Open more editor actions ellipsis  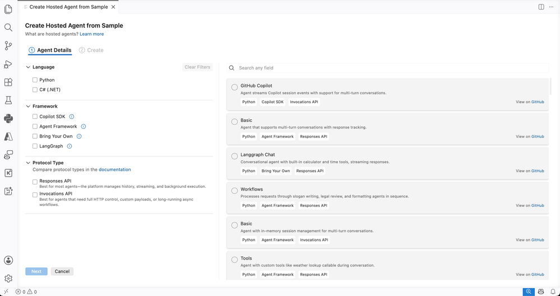coord(551,7)
